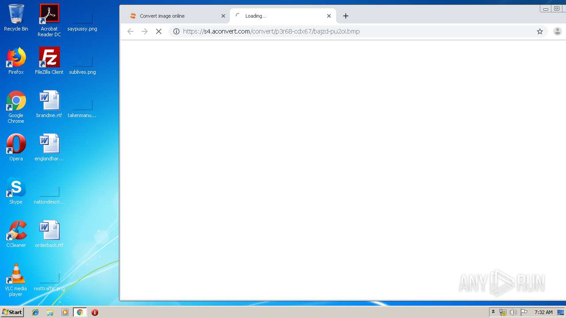Click Chrome taskbar button
The height and width of the screenshot is (318, 566).
[80, 312]
